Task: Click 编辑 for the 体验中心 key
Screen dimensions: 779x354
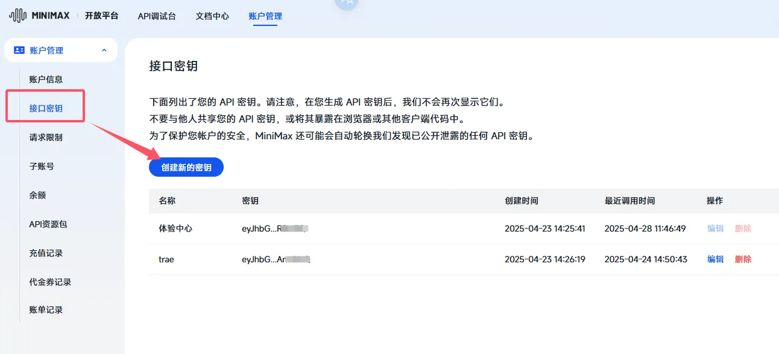Action: click(715, 229)
